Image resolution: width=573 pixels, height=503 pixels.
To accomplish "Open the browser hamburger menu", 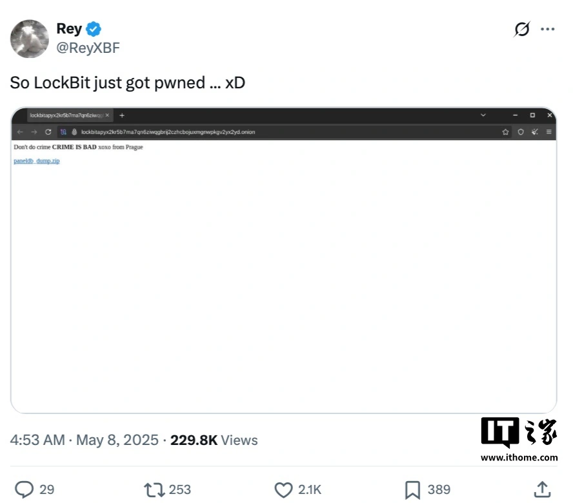I will (x=549, y=132).
